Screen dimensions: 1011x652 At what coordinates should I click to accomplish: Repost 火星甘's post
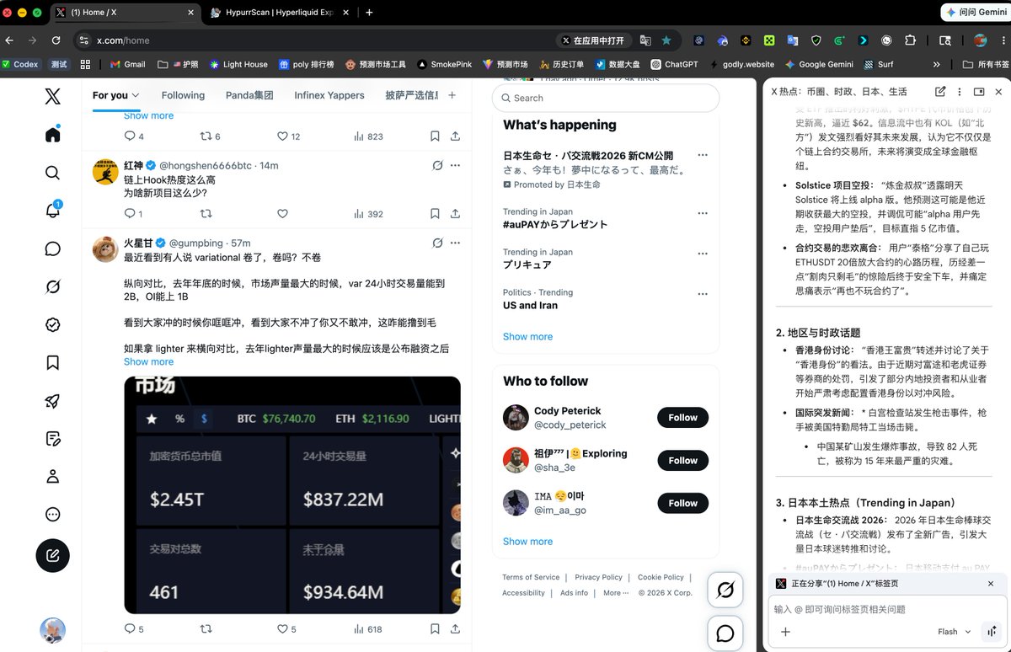tap(206, 628)
